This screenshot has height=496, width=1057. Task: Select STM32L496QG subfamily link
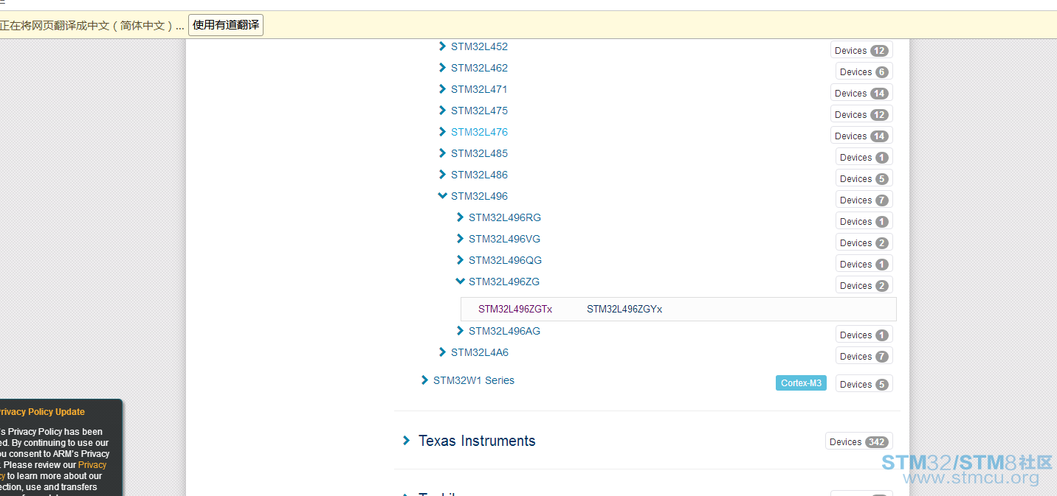(x=506, y=260)
